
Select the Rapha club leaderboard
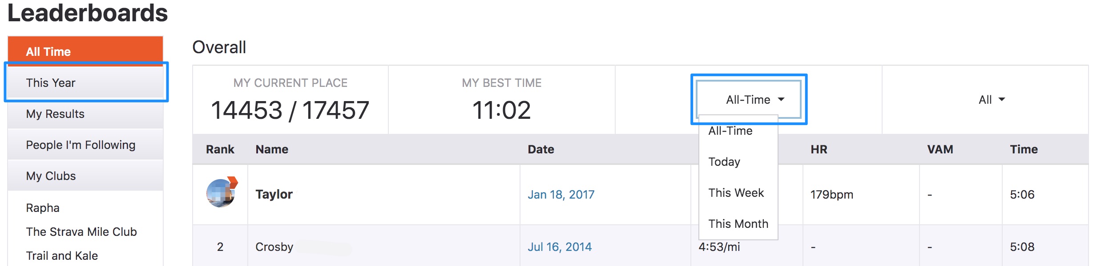43,208
